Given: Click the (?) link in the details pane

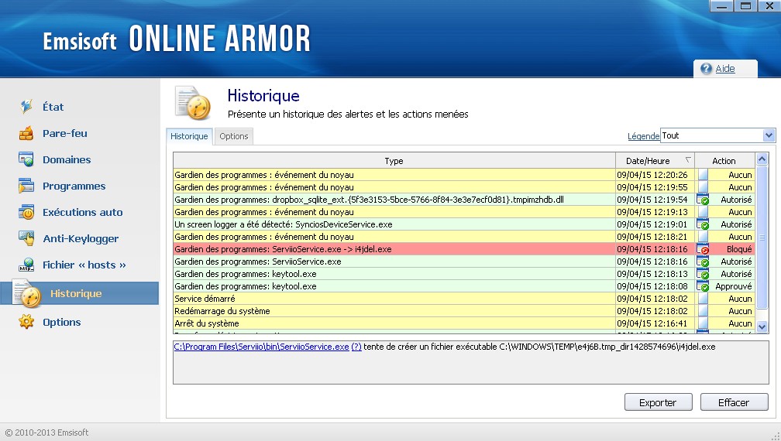Looking at the screenshot, I should point(356,347).
